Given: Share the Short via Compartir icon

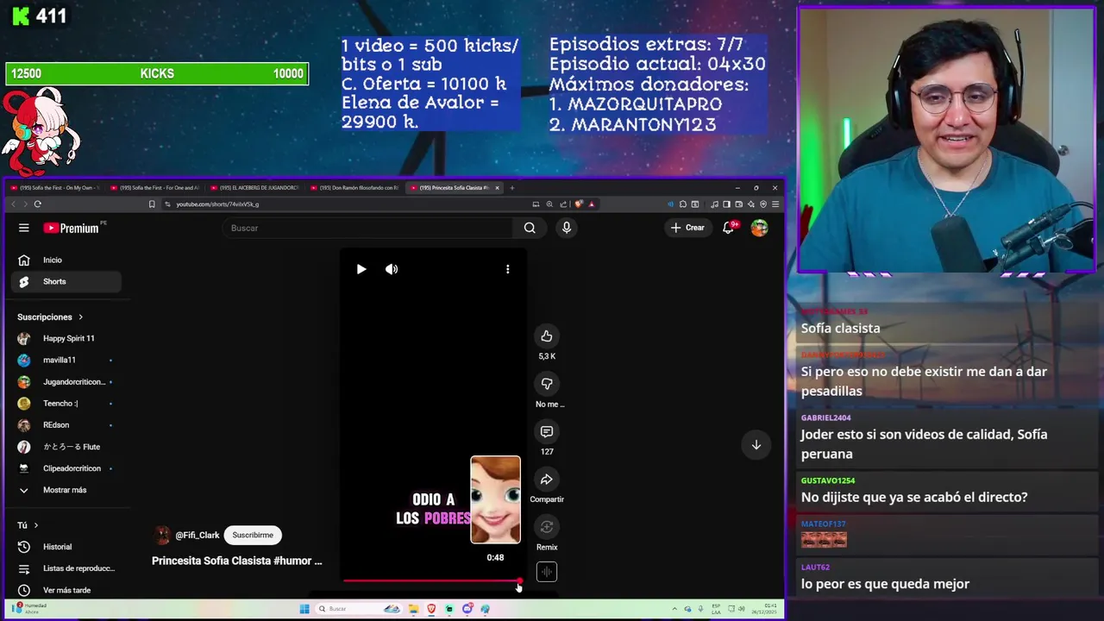Looking at the screenshot, I should tap(546, 479).
